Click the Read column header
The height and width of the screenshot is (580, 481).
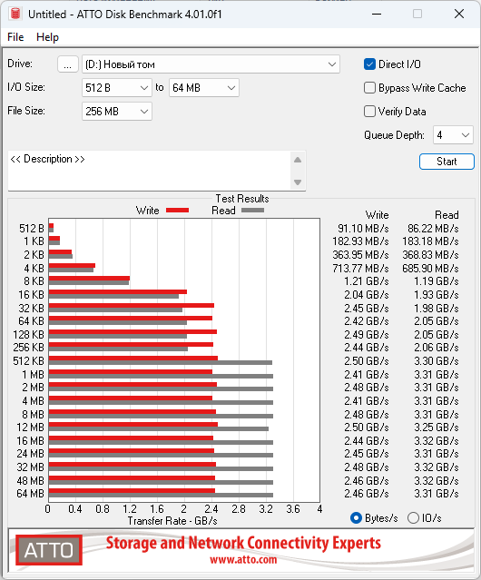447,215
